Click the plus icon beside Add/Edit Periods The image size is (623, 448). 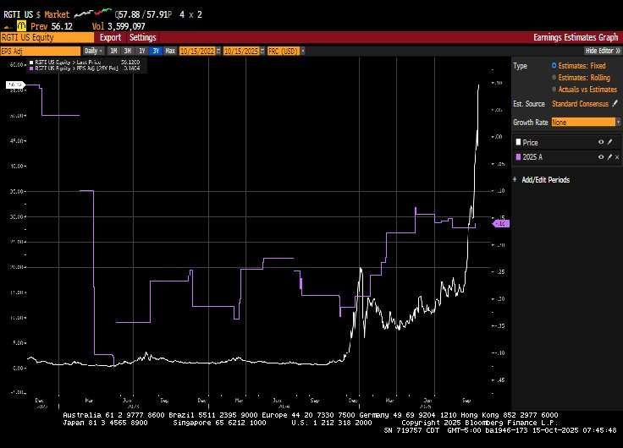tap(515, 179)
